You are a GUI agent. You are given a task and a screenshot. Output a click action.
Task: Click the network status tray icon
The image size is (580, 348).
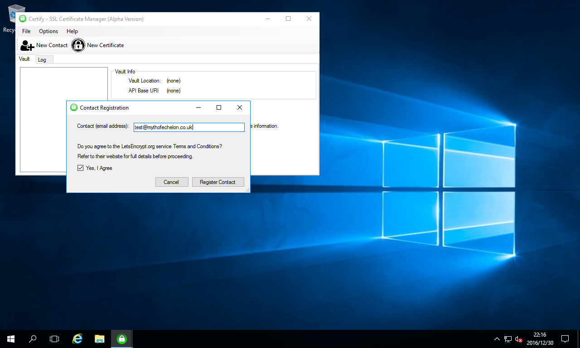click(508, 339)
